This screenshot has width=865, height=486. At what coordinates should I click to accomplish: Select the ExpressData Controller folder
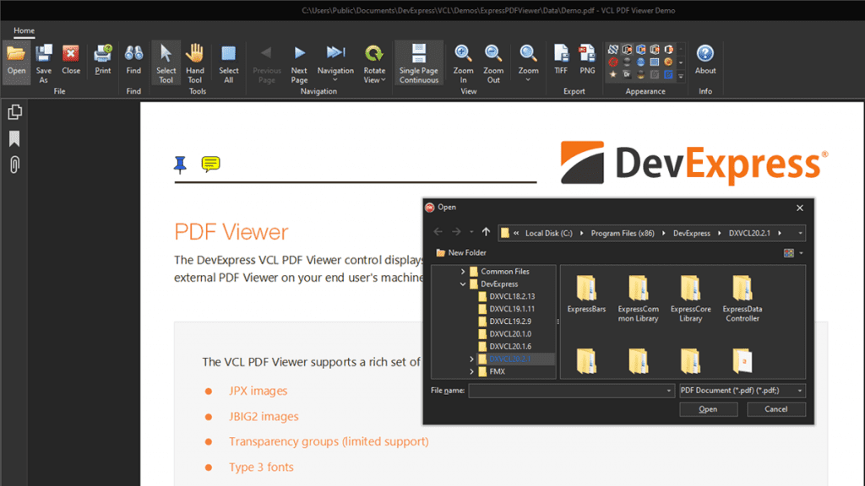pyautogui.click(x=742, y=298)
